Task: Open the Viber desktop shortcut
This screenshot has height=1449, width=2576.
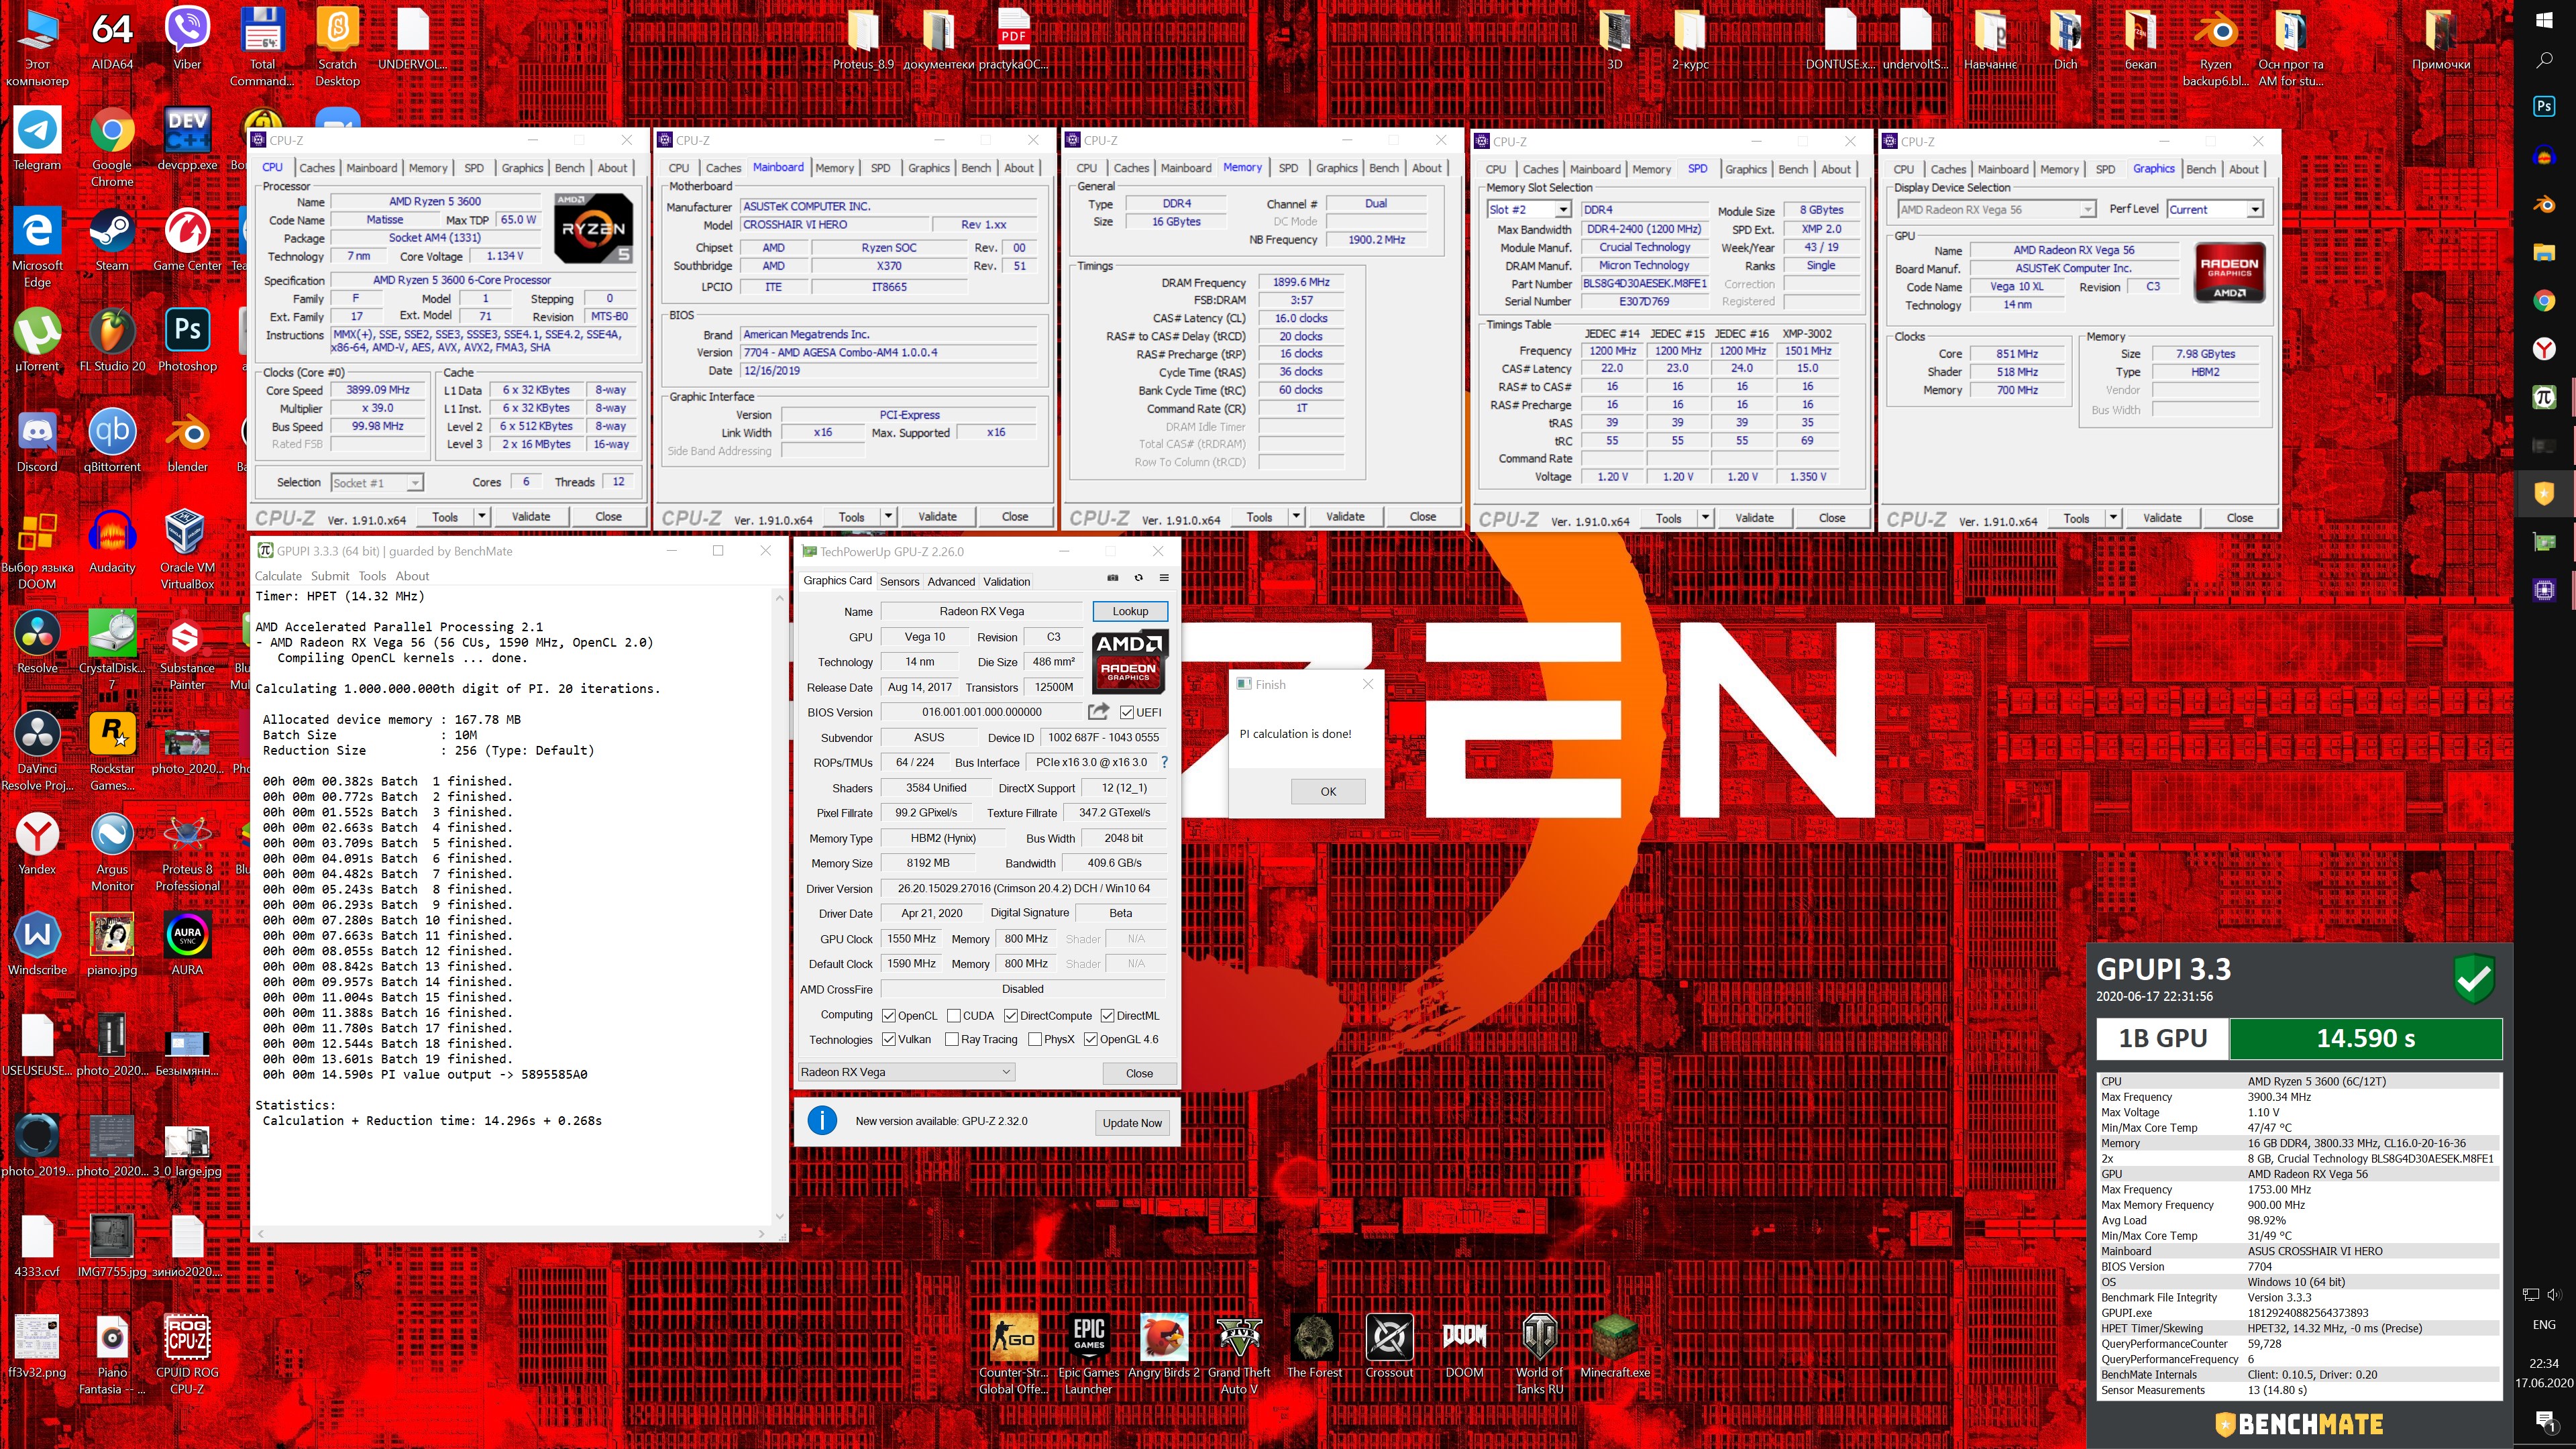Action: (x=187, y=38)
